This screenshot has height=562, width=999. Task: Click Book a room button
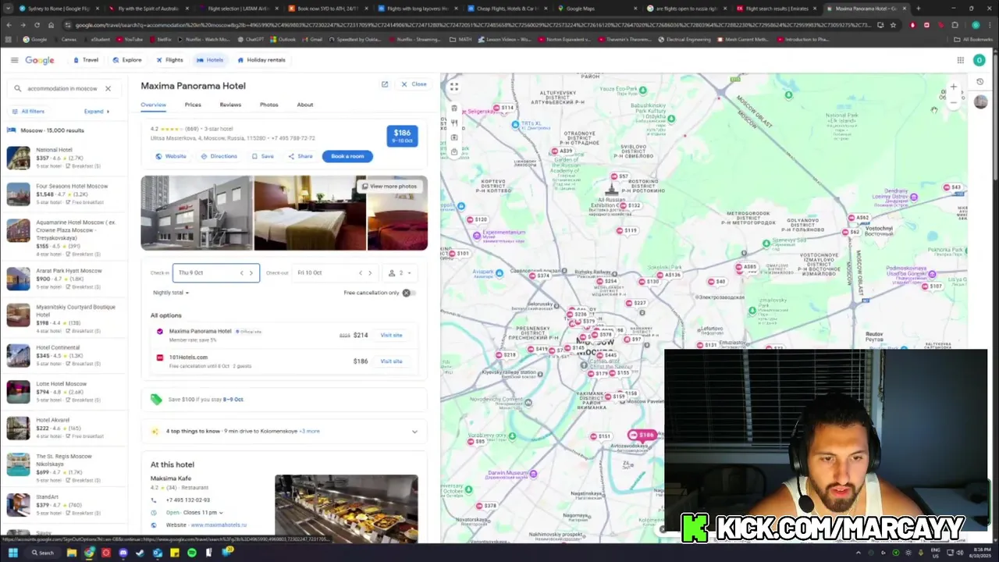347,156
